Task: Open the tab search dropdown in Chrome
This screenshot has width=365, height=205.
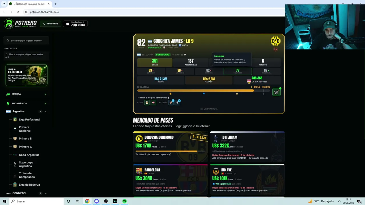Action: point(4,4)
